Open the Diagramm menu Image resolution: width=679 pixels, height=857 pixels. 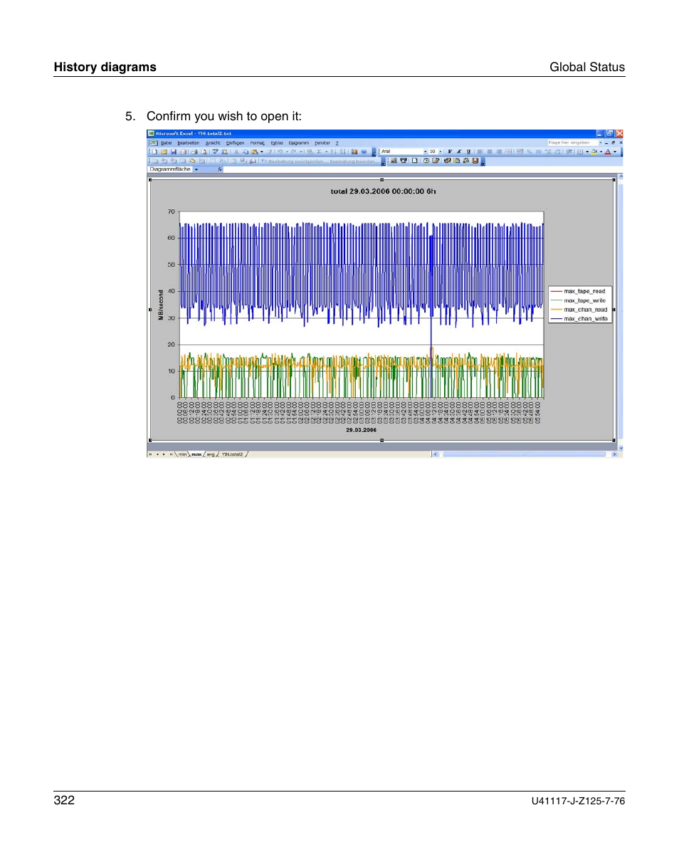pos(298,143)
